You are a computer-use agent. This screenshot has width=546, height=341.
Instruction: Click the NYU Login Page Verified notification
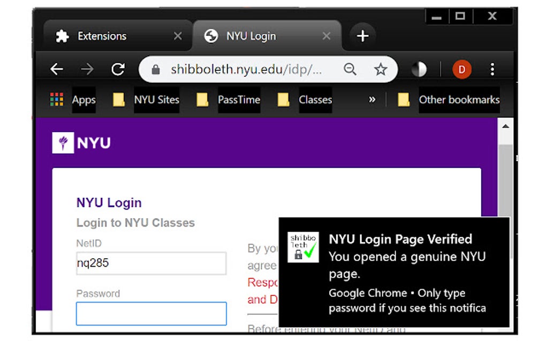[394, 272]
